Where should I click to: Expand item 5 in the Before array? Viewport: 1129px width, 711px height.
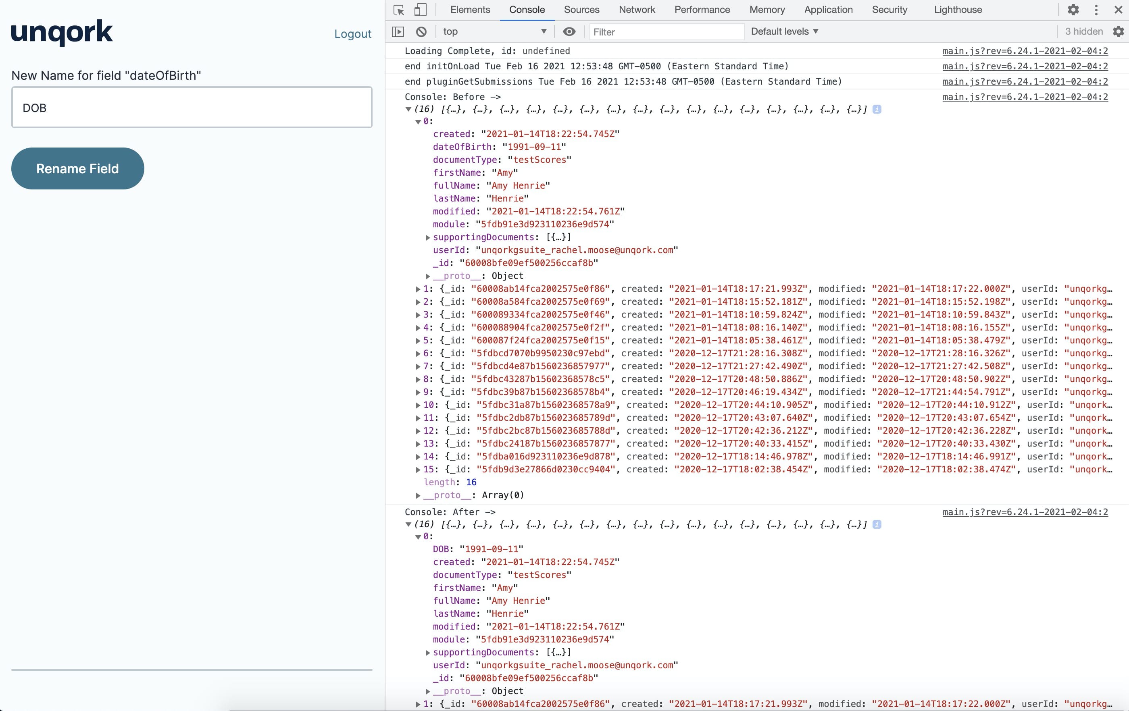[418, 341]
